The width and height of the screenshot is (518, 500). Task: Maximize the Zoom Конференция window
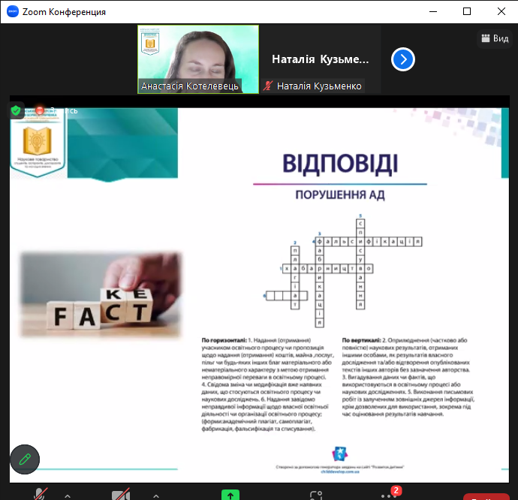click(467, 11)
